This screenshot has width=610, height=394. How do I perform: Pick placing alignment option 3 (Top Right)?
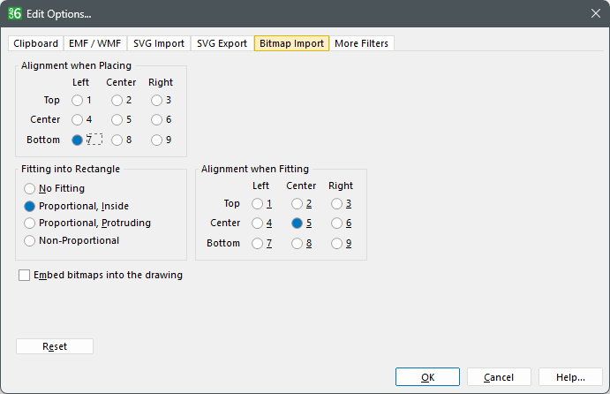pos(156,100)
